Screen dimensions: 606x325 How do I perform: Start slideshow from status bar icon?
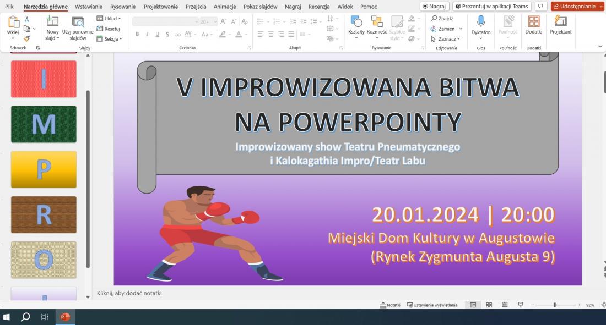(521, 305)
